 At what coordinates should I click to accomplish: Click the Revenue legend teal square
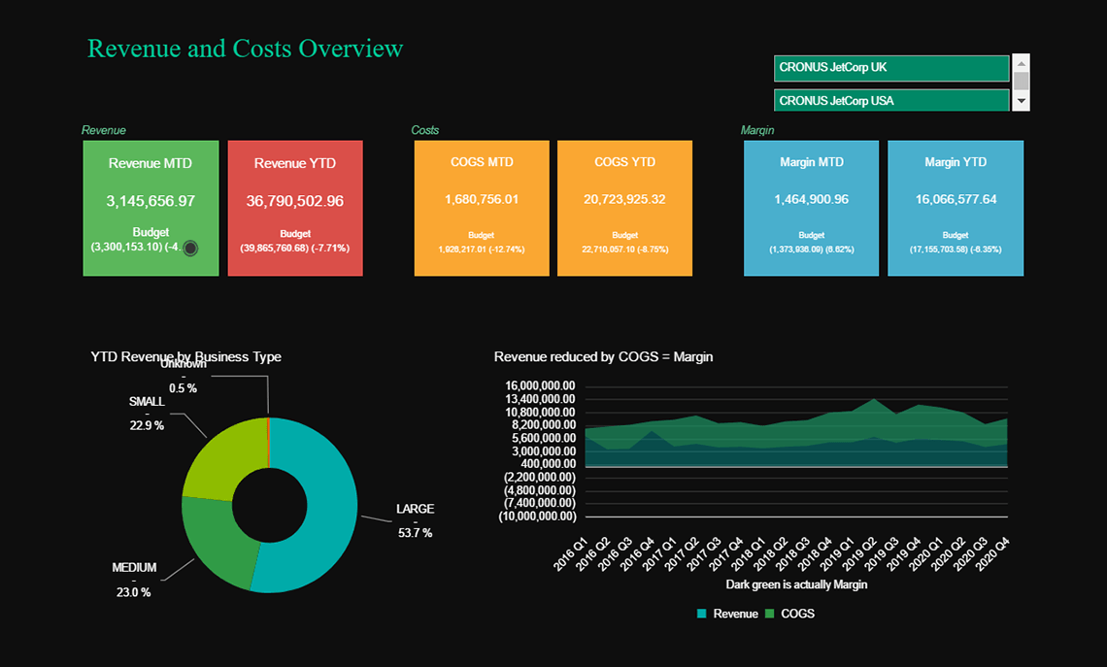[x=702, y=614]
